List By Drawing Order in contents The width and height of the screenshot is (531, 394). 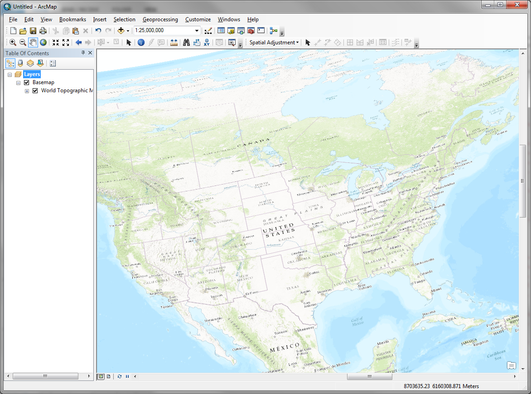(x=10, y=63)
